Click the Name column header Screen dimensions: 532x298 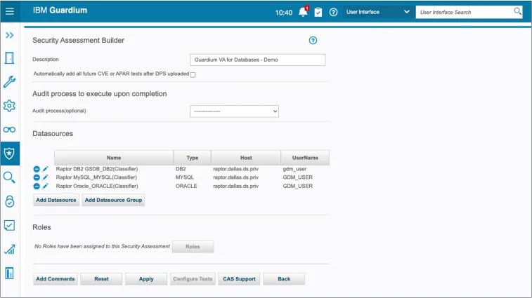pos(114,158)
